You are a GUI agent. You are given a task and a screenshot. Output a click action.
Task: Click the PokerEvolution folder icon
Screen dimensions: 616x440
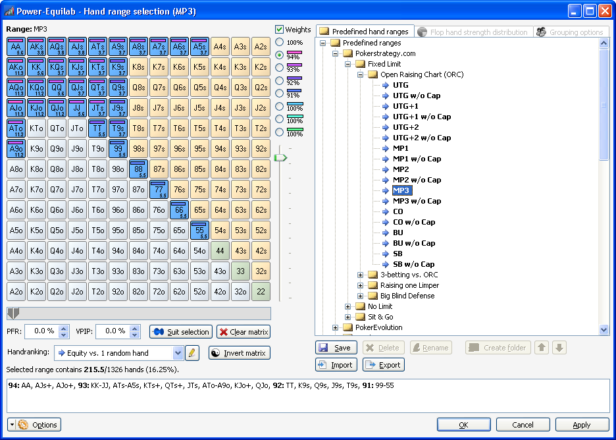[347, 327]
